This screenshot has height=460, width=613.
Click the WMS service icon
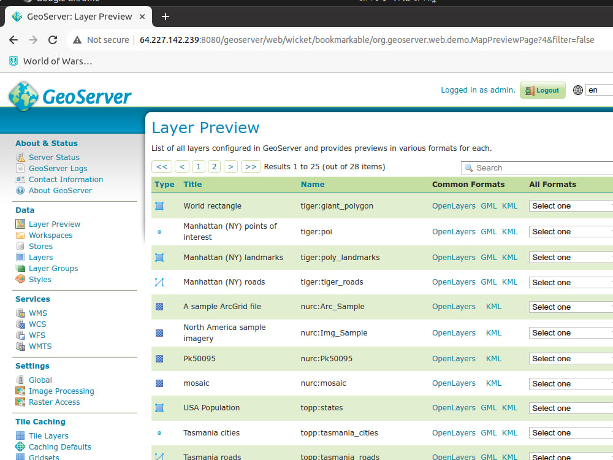pos(20,313)
